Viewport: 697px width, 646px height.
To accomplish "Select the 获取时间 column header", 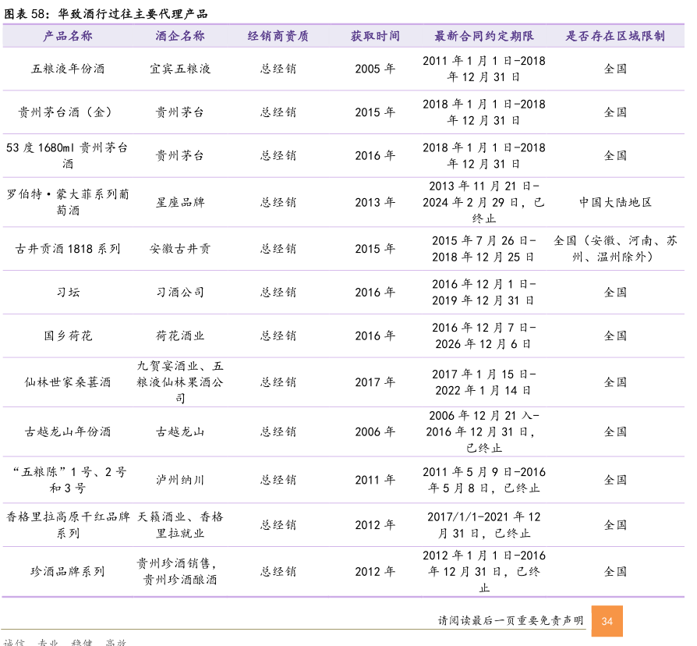I will coord(375,36).
